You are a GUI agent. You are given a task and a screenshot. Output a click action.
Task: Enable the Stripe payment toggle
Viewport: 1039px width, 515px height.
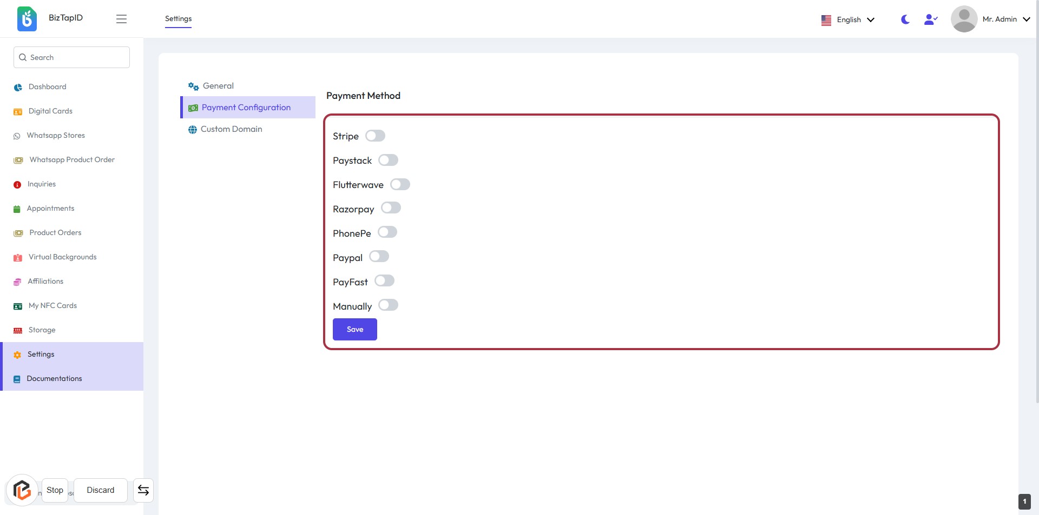click(375, 136)
